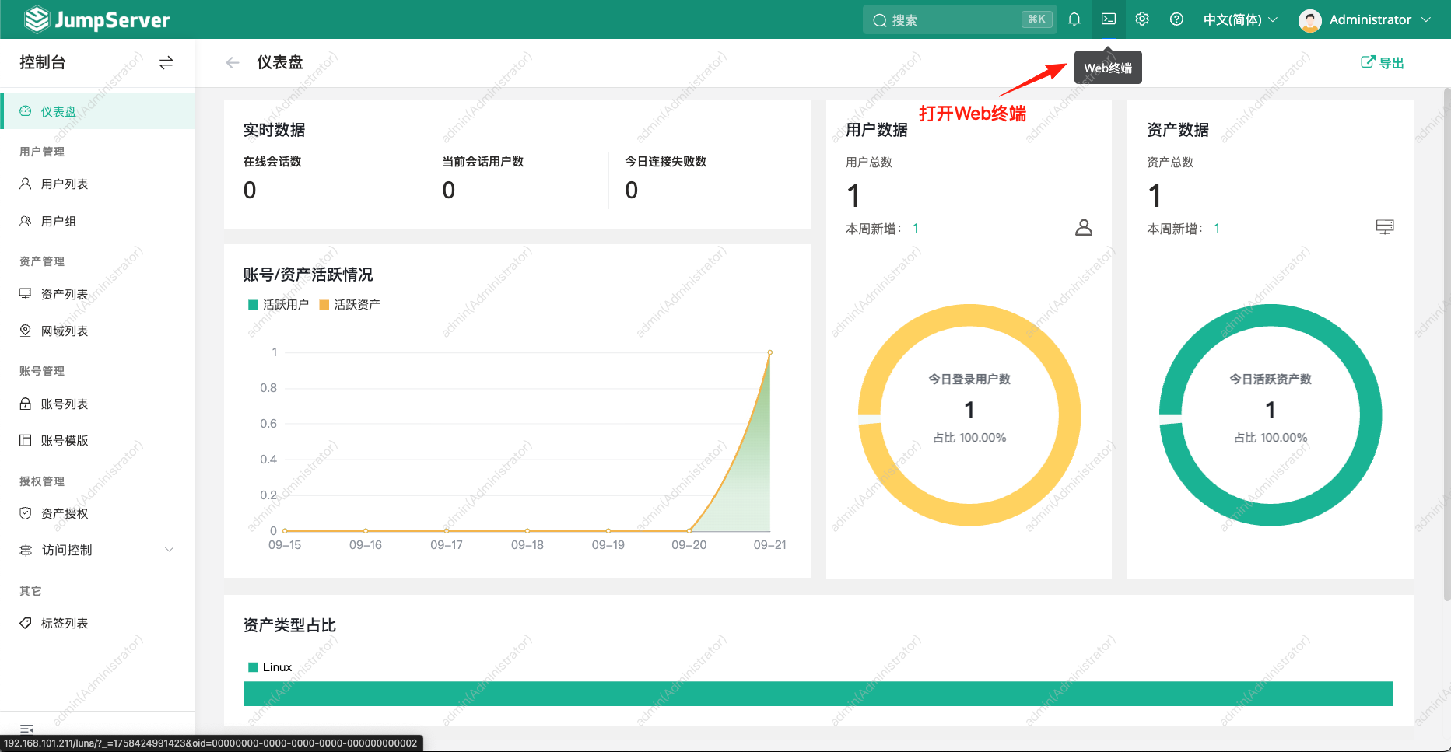The height and width of the screenshot is (752, 1451).
Task: Open system settings gear
Action: [1141, 19]
